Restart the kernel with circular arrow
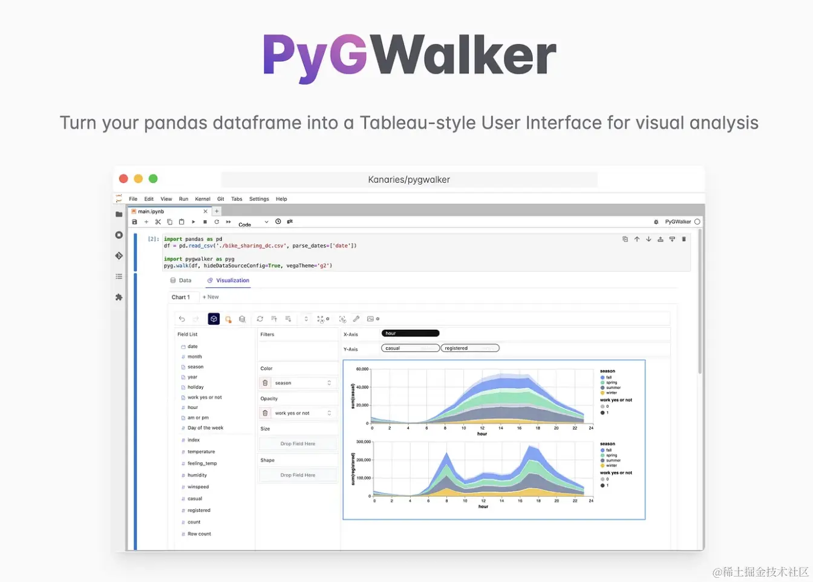 point(217,222)
